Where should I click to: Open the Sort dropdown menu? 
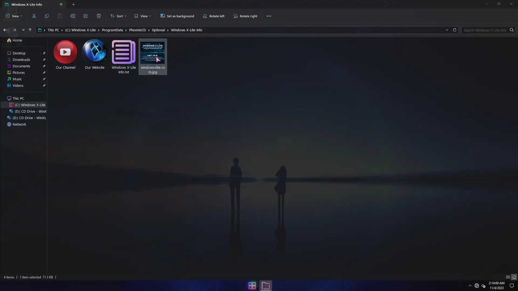(118, 16)
